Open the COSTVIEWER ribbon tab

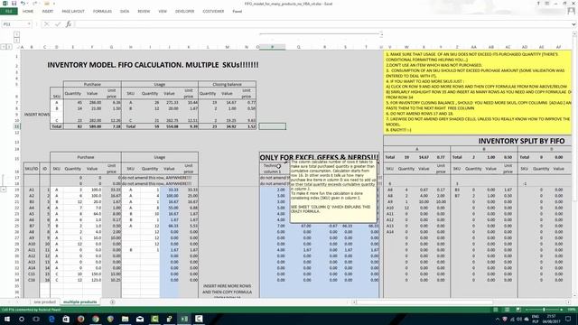[x=213, y=12]
